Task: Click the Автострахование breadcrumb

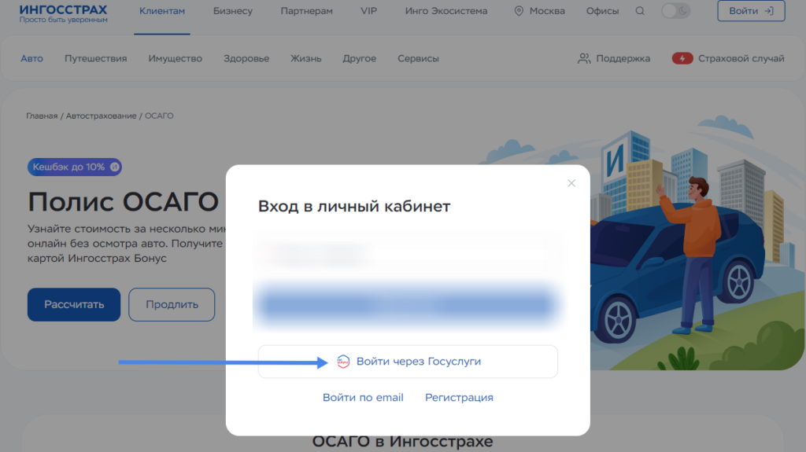Action: tap(101, 116)
